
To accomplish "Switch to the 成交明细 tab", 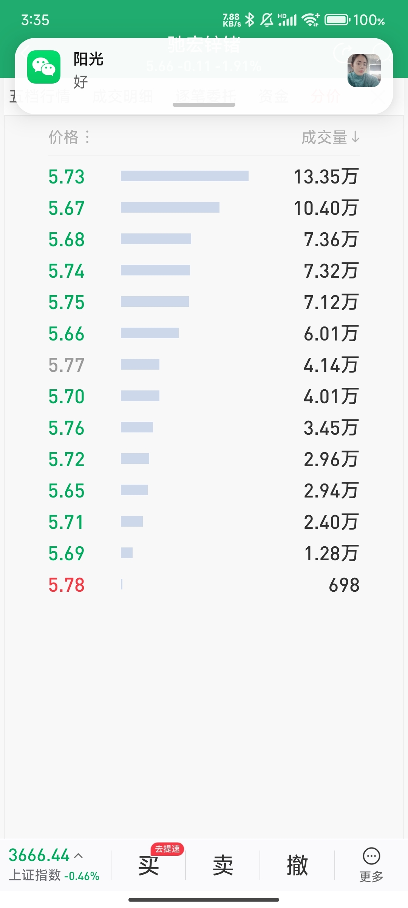I will (123, 96).
